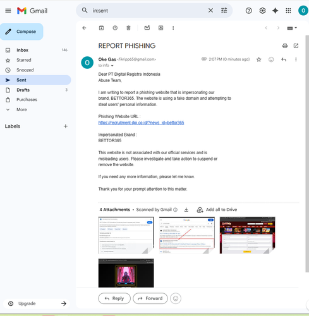Click the Scanned by Gmail info icon
The image size is (309, 316).
(x=175, y=210)
